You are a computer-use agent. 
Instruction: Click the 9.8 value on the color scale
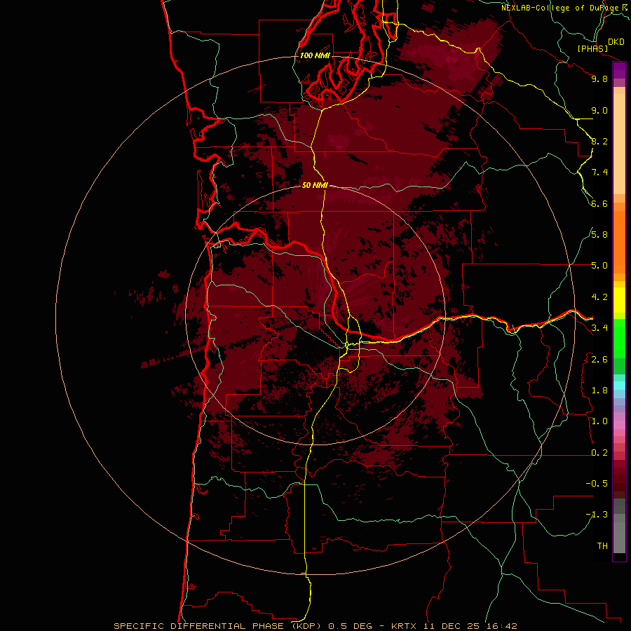click(x=599, y=79)
